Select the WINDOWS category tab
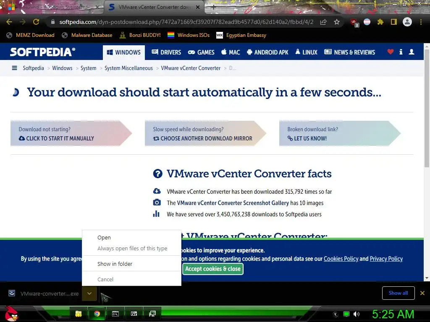The width and height of the screenshot is (430, 322). pos(124,52)
